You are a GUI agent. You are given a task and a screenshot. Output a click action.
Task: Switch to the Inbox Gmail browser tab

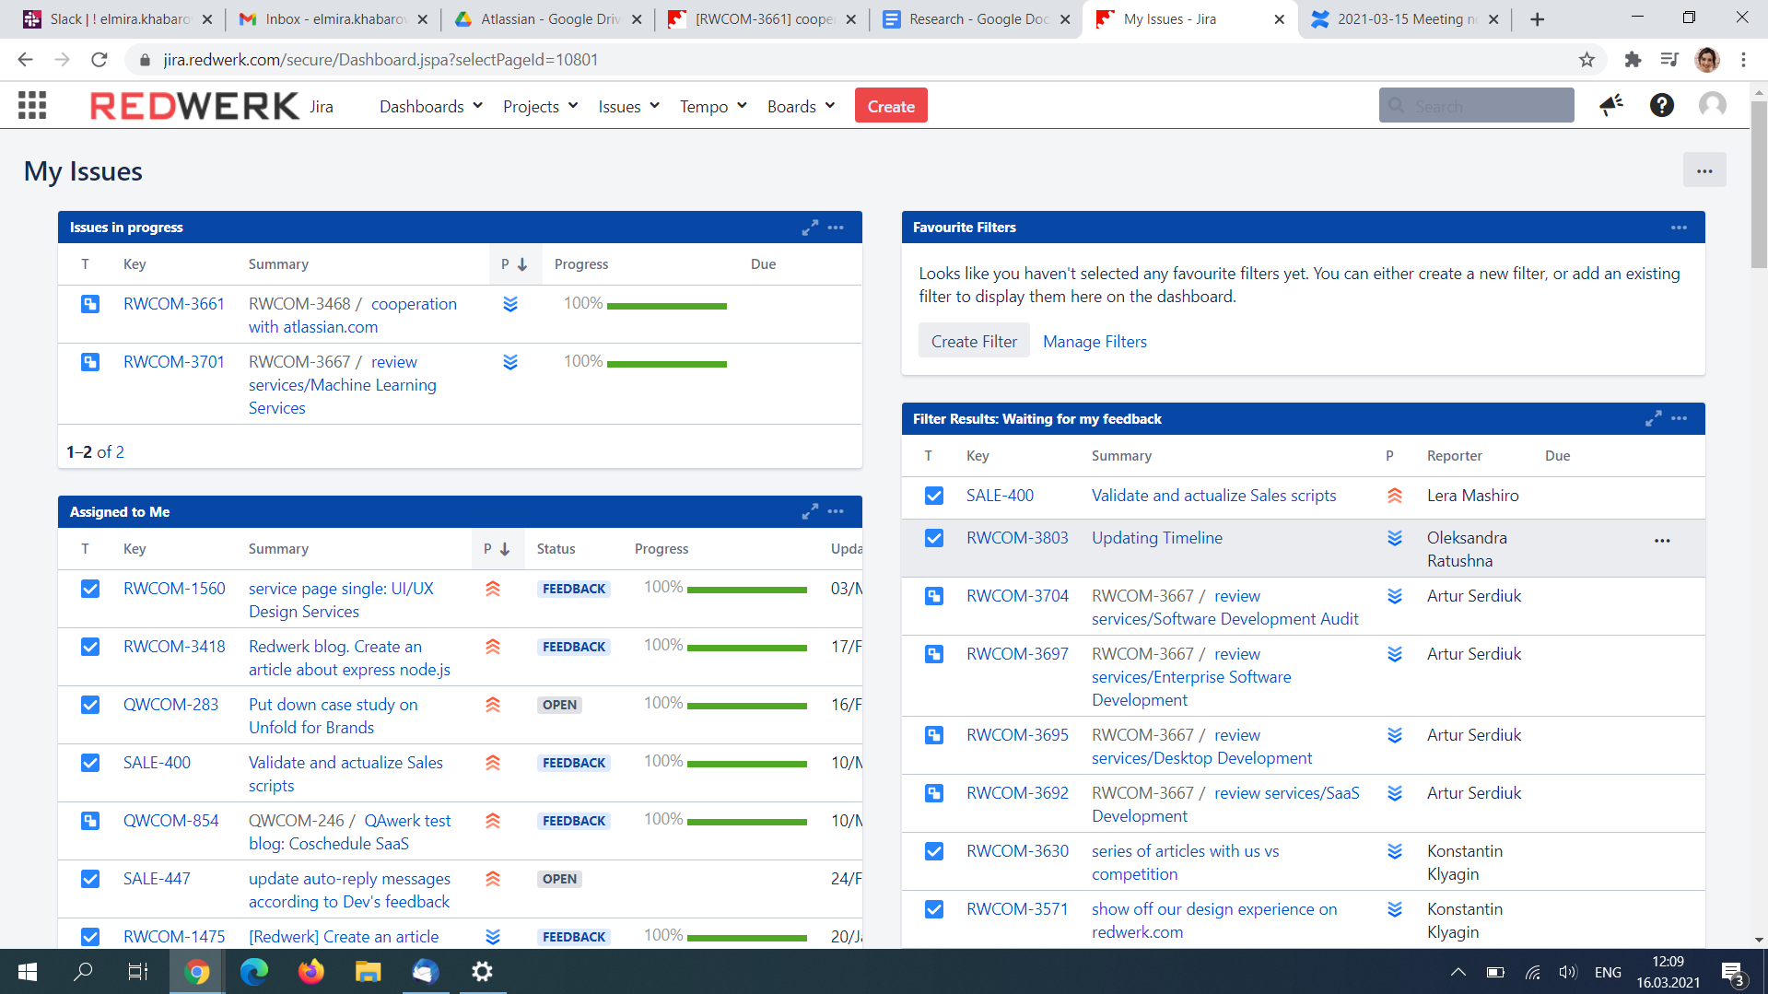(334, 19)
